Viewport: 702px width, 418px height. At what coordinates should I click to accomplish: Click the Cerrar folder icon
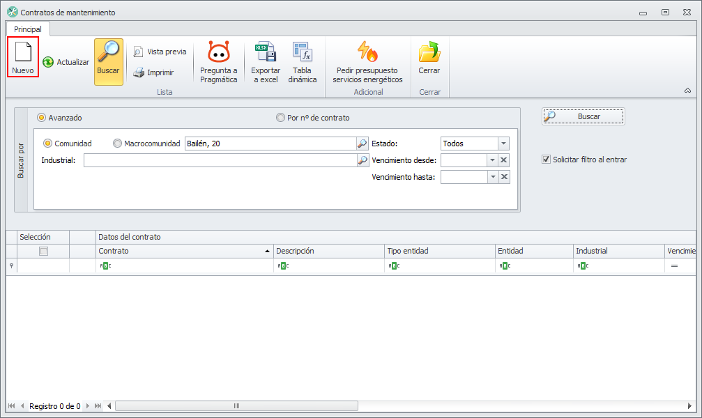click(x=429, y=52)
